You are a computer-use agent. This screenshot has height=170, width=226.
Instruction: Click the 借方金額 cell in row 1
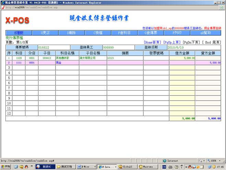(182, 58)
